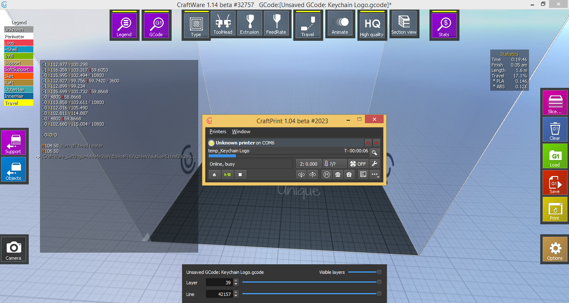
Task: Click the Perimeter legend entry
Action: [x=19, y=37]
